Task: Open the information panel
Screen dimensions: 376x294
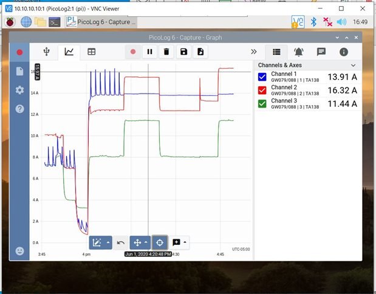Action: pos(344,52)
